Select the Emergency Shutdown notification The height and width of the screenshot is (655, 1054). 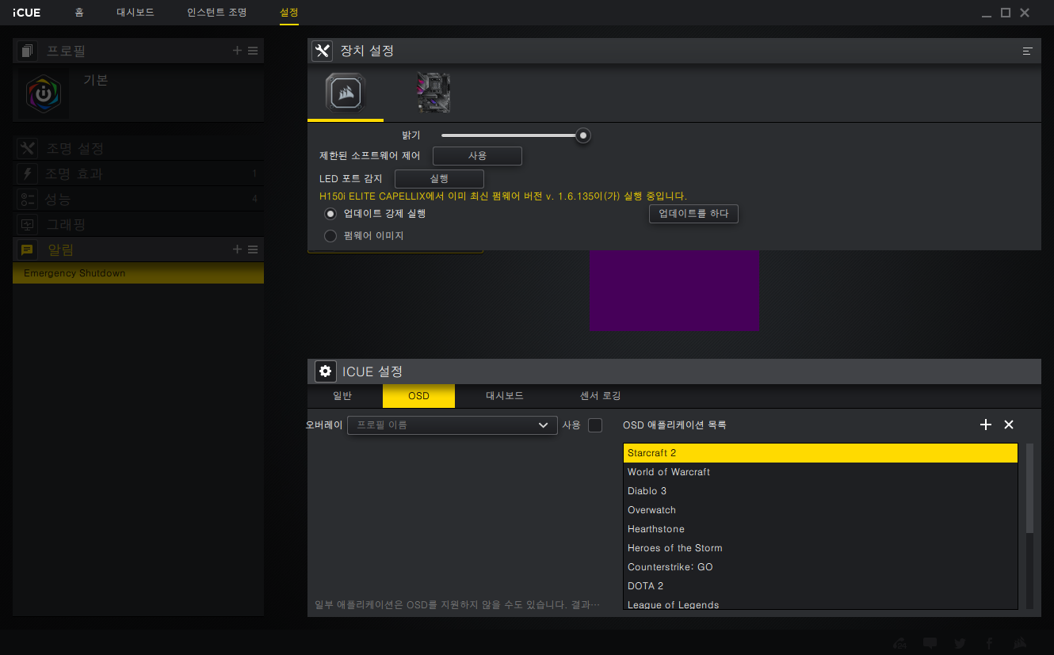click(x=138, y=273)
